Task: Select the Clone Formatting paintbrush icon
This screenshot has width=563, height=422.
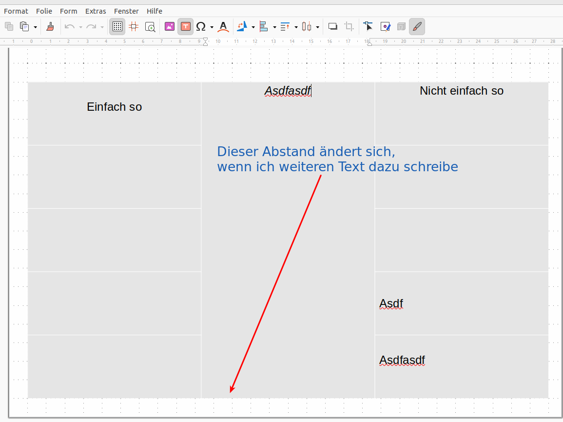Action: (x=50, y=26)
